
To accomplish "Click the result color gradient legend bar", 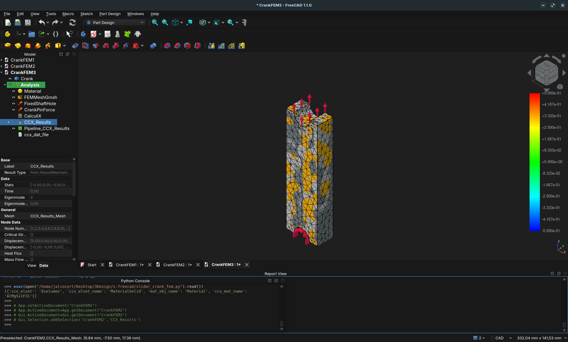I will click(535, 162).
